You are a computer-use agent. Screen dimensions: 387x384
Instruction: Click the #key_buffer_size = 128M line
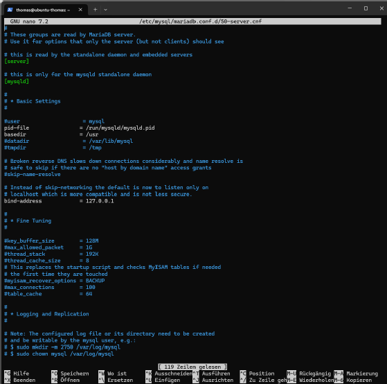[x=51, y=241]
